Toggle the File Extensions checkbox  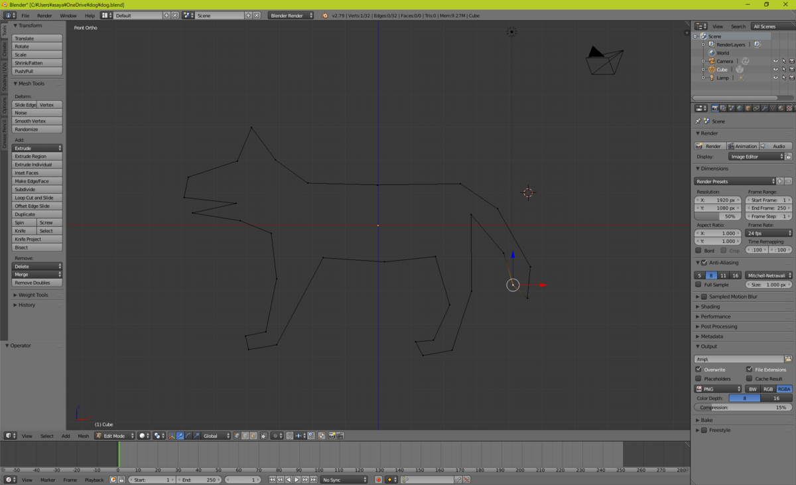tap(750, 370)
